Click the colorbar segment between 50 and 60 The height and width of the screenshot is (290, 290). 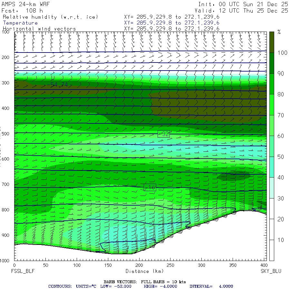(x=272, y=146)
